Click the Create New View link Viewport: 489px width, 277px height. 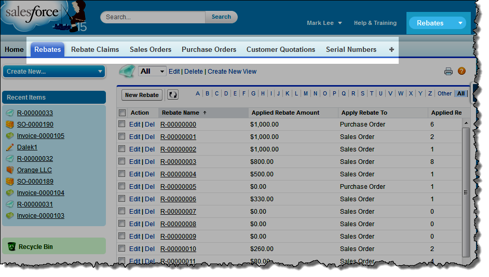coord(232,72)
